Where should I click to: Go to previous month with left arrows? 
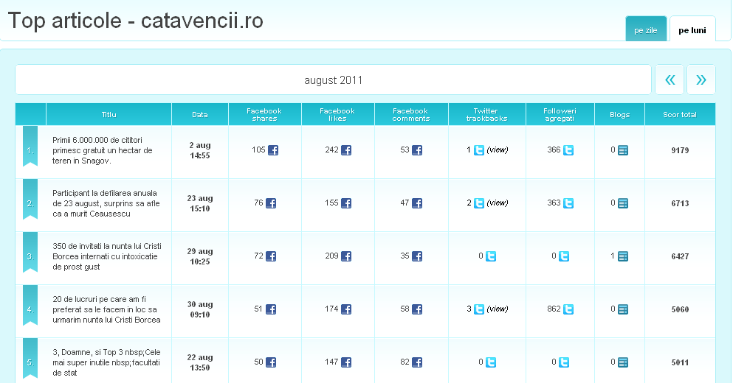point(670,80)
